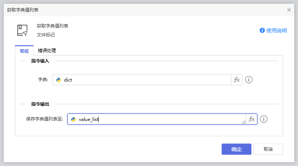Show the info tooltip for the 字典 field

(x=249, y=80)
